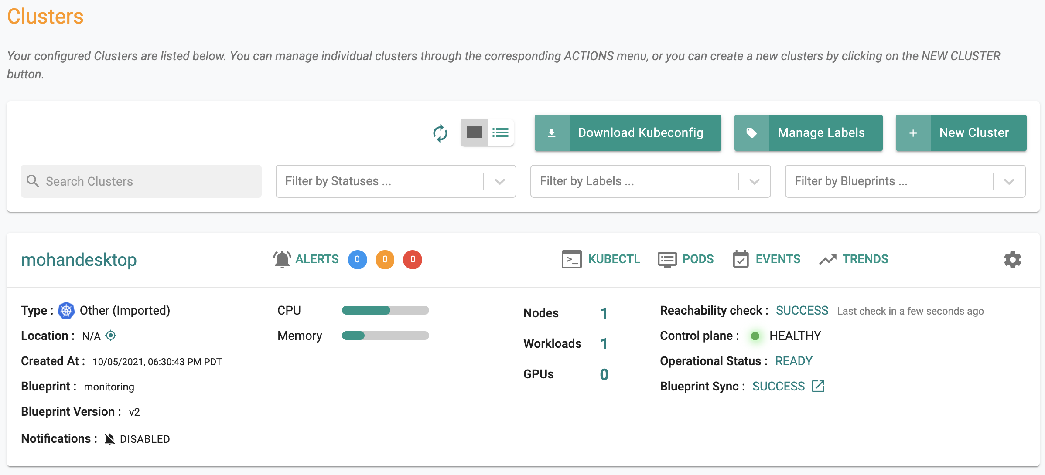The width and height of the screenshot is (1045, 475).
Task: Create a New Cluster
Action: click(961, 133)
